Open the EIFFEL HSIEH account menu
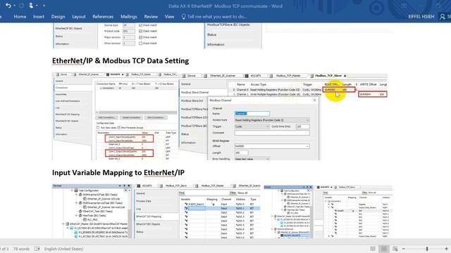451x253 pixels. [x=421, y=17]
